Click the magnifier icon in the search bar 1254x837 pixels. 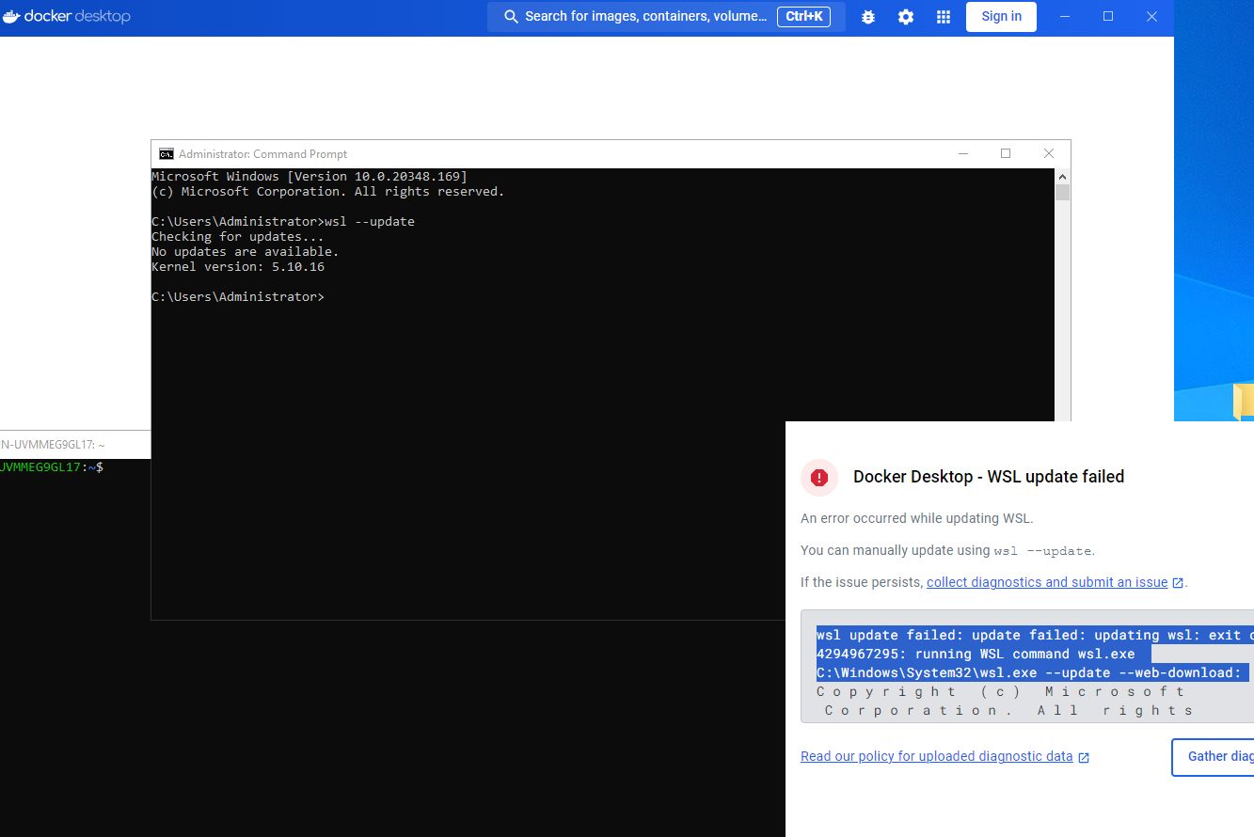point(510,16)
